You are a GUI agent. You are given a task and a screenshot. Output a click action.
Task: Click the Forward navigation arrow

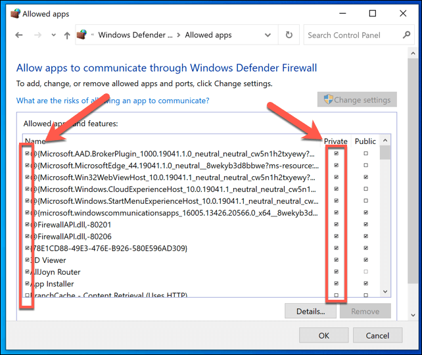point(37,35)
